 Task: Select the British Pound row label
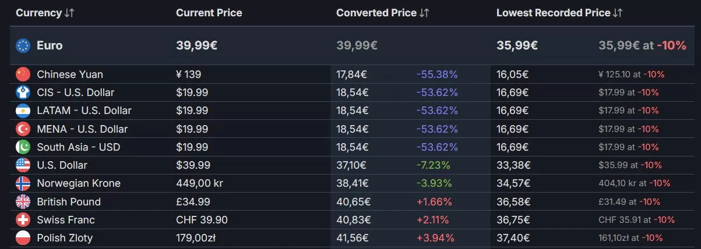pos(69,202)
